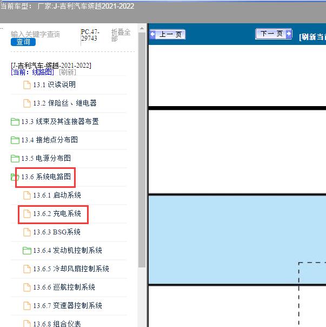
Task: Click the PC.47-29743 text
Action: [90, 35]
